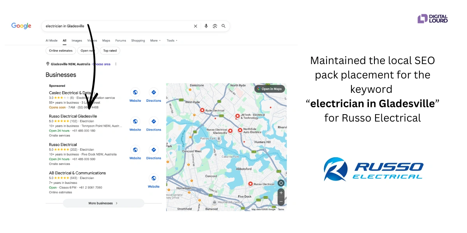Open Website icon for Russo Electrical Gladesville

pos(135,122)
